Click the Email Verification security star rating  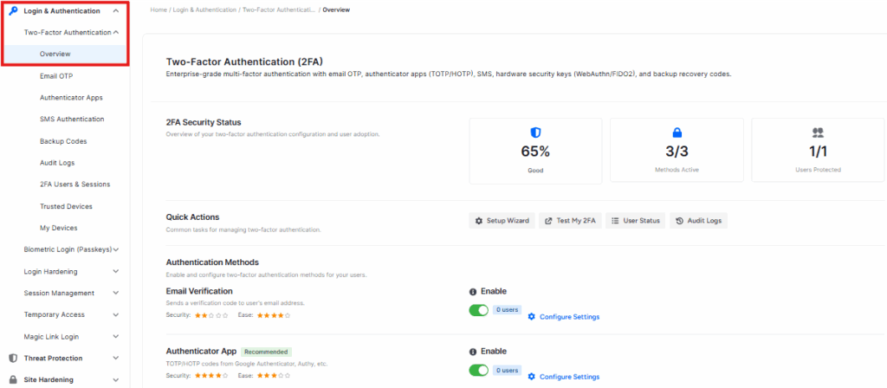211,315
